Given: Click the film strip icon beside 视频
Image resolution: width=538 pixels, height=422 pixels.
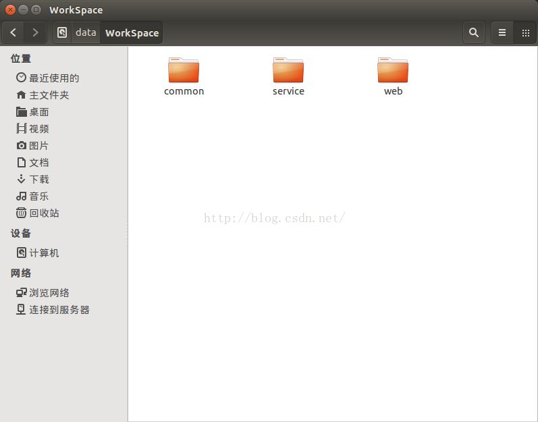Looking at the screenshot, I should point(22,128).
